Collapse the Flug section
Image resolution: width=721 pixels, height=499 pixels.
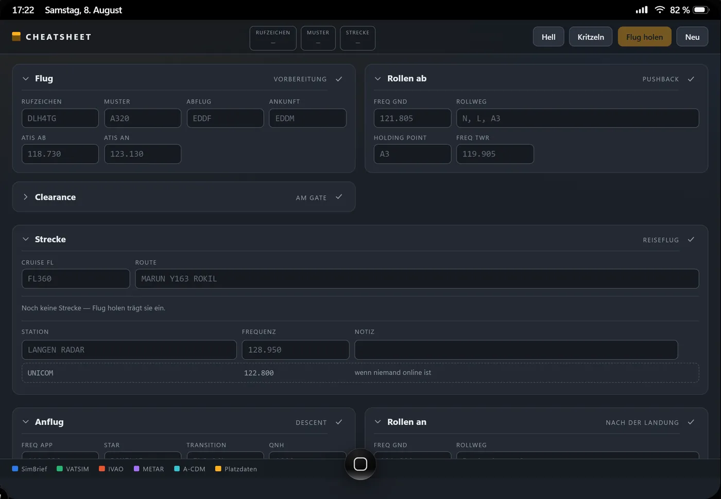(26, 79)
